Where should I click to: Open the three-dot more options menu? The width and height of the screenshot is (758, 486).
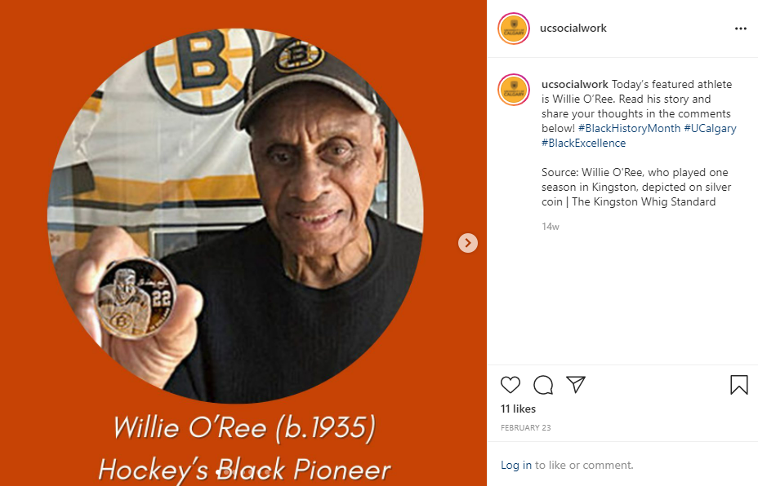(741, 29)
